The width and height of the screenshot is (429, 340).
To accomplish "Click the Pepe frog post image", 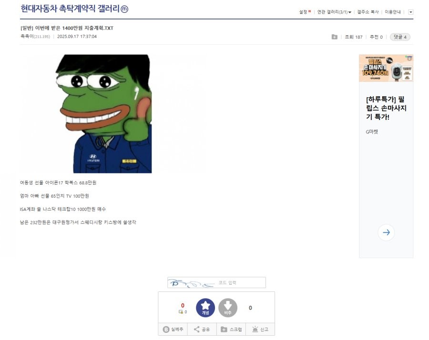I will pyautogui.click(x=104, y=114).
